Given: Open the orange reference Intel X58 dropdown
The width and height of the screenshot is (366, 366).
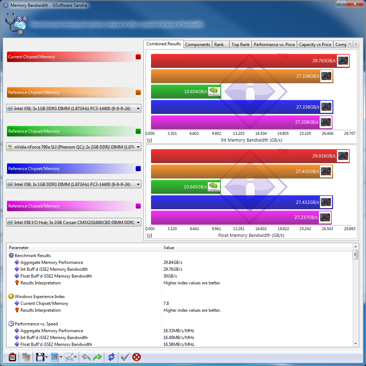Looking at the screenshot, I should (x=74, y=108).
